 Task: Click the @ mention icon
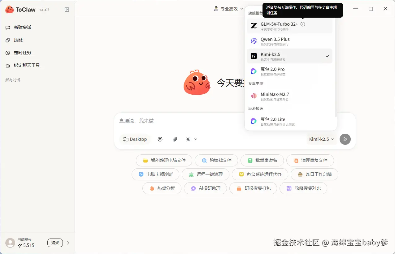160,139
